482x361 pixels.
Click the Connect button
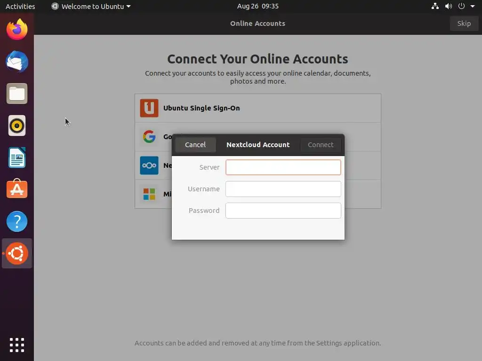click(x=320, y=145)
